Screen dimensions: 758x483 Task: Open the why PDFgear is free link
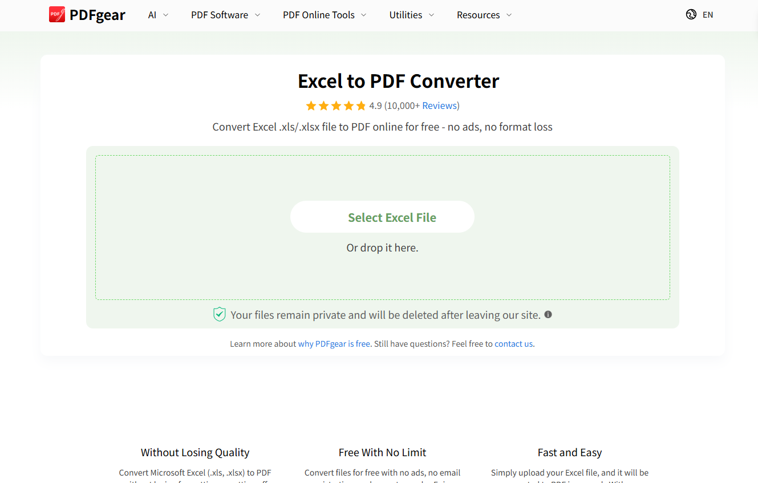pyautogui.click(x=334, y=344)
